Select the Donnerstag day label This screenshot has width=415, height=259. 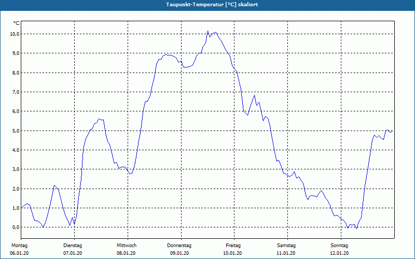[179, 246]
